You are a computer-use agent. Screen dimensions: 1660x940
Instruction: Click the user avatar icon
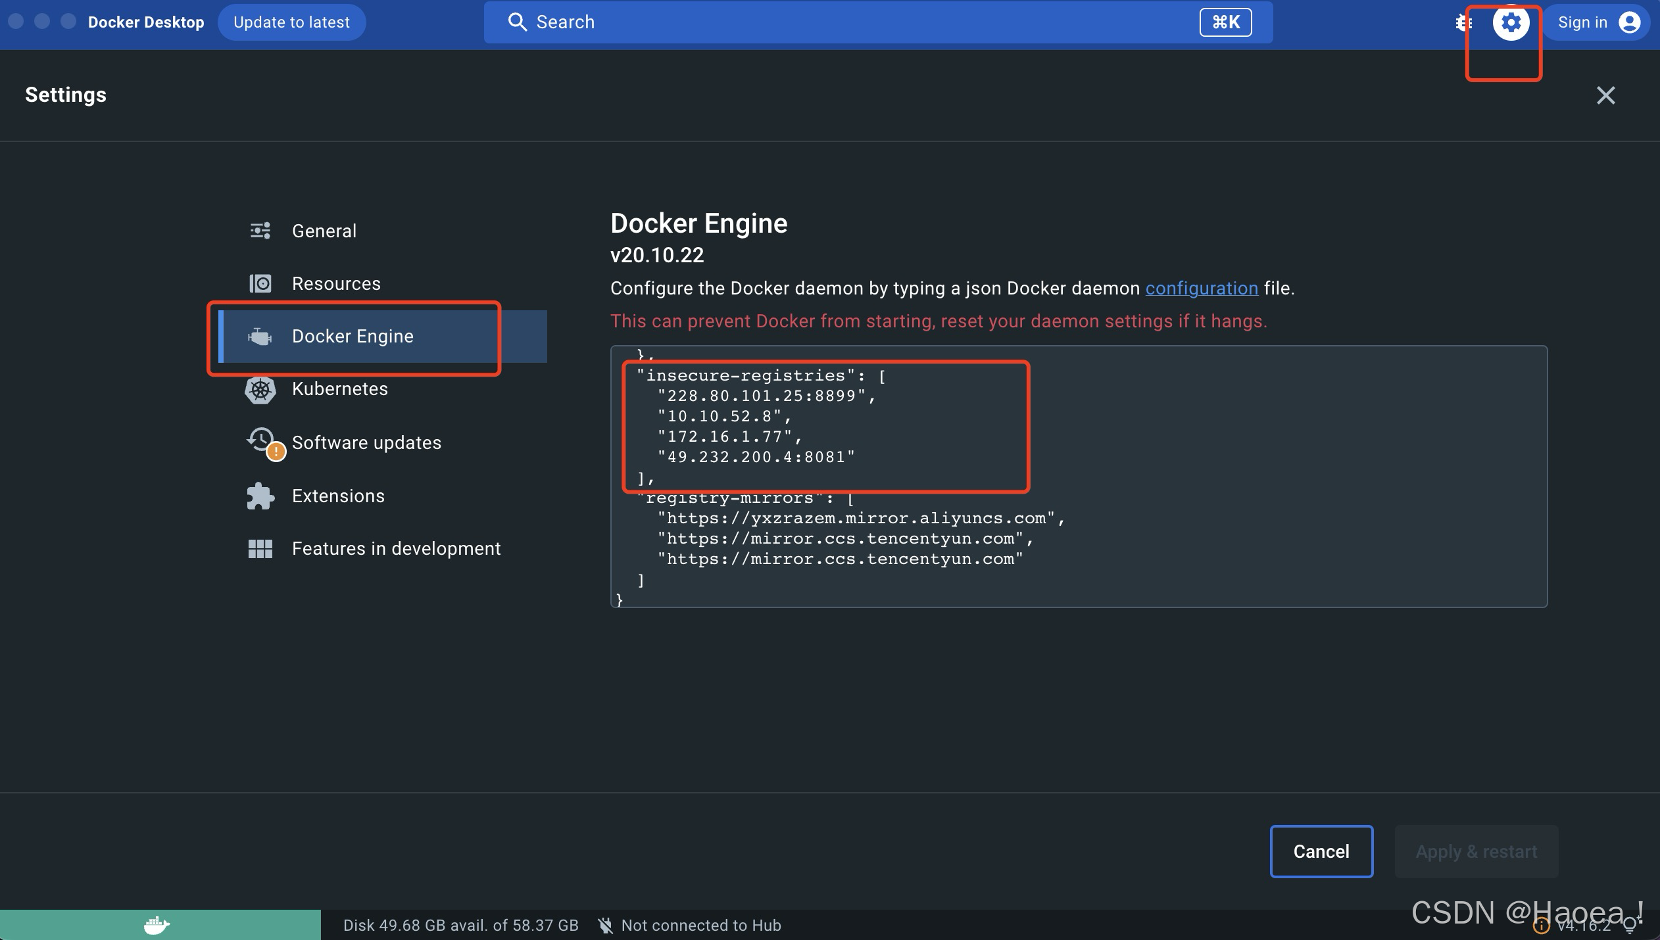tap(1629, 23)
